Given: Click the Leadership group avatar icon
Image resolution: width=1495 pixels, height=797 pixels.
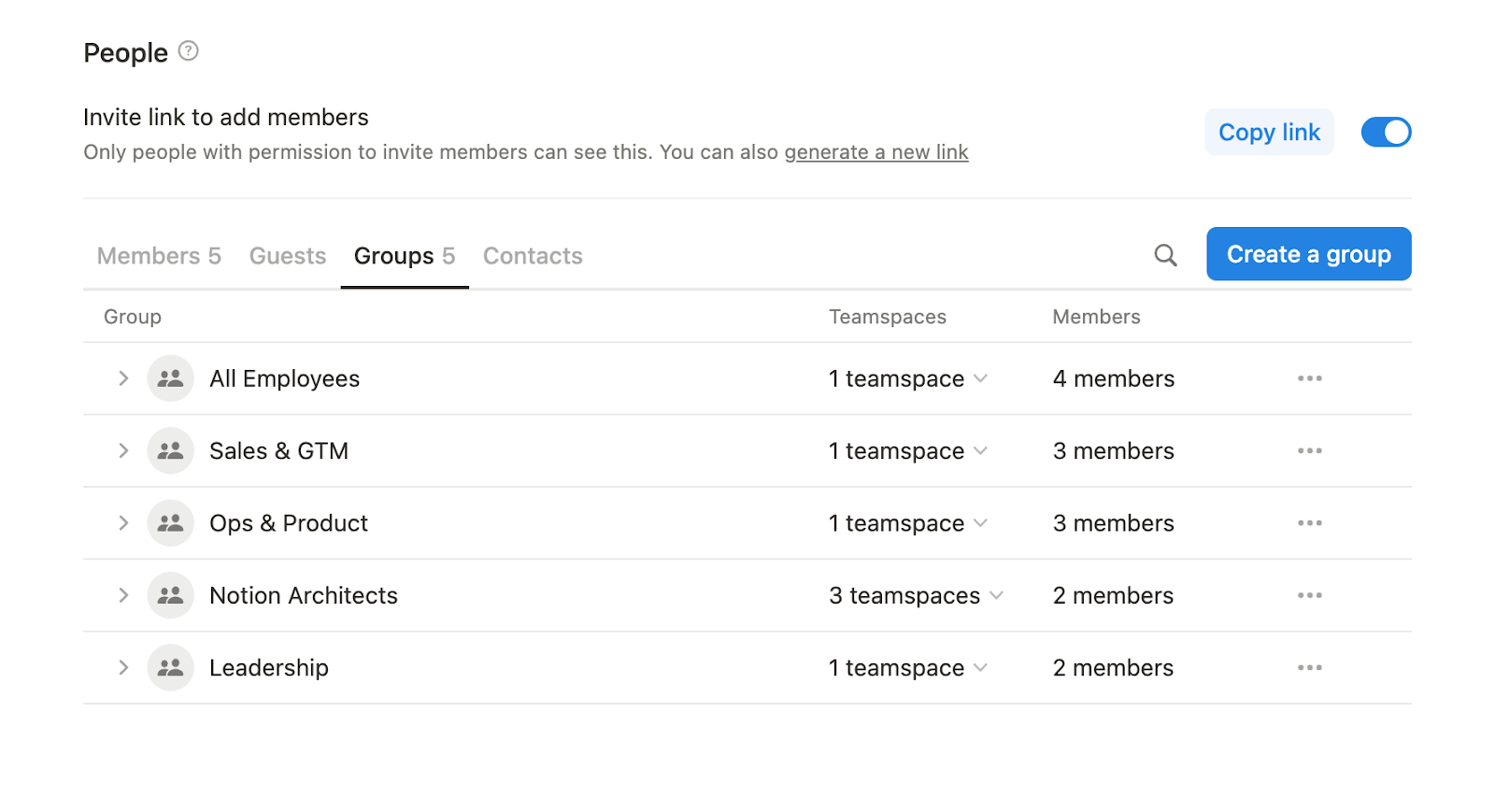Looking at the screenshot, I should click(170, 667).
